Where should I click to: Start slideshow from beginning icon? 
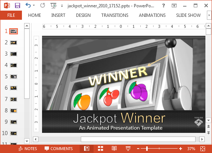coord(53,6)
